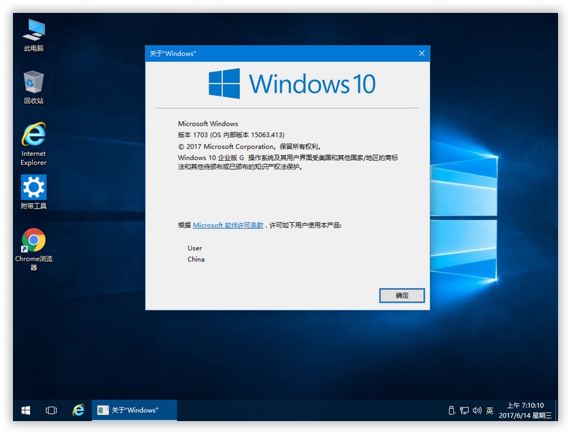Click the show desktop strip at taskbar end
The image size is (571, 434).
pos(556,410)
